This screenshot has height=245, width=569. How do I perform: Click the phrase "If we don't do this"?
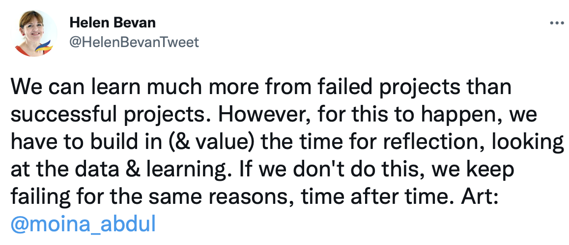328,170
